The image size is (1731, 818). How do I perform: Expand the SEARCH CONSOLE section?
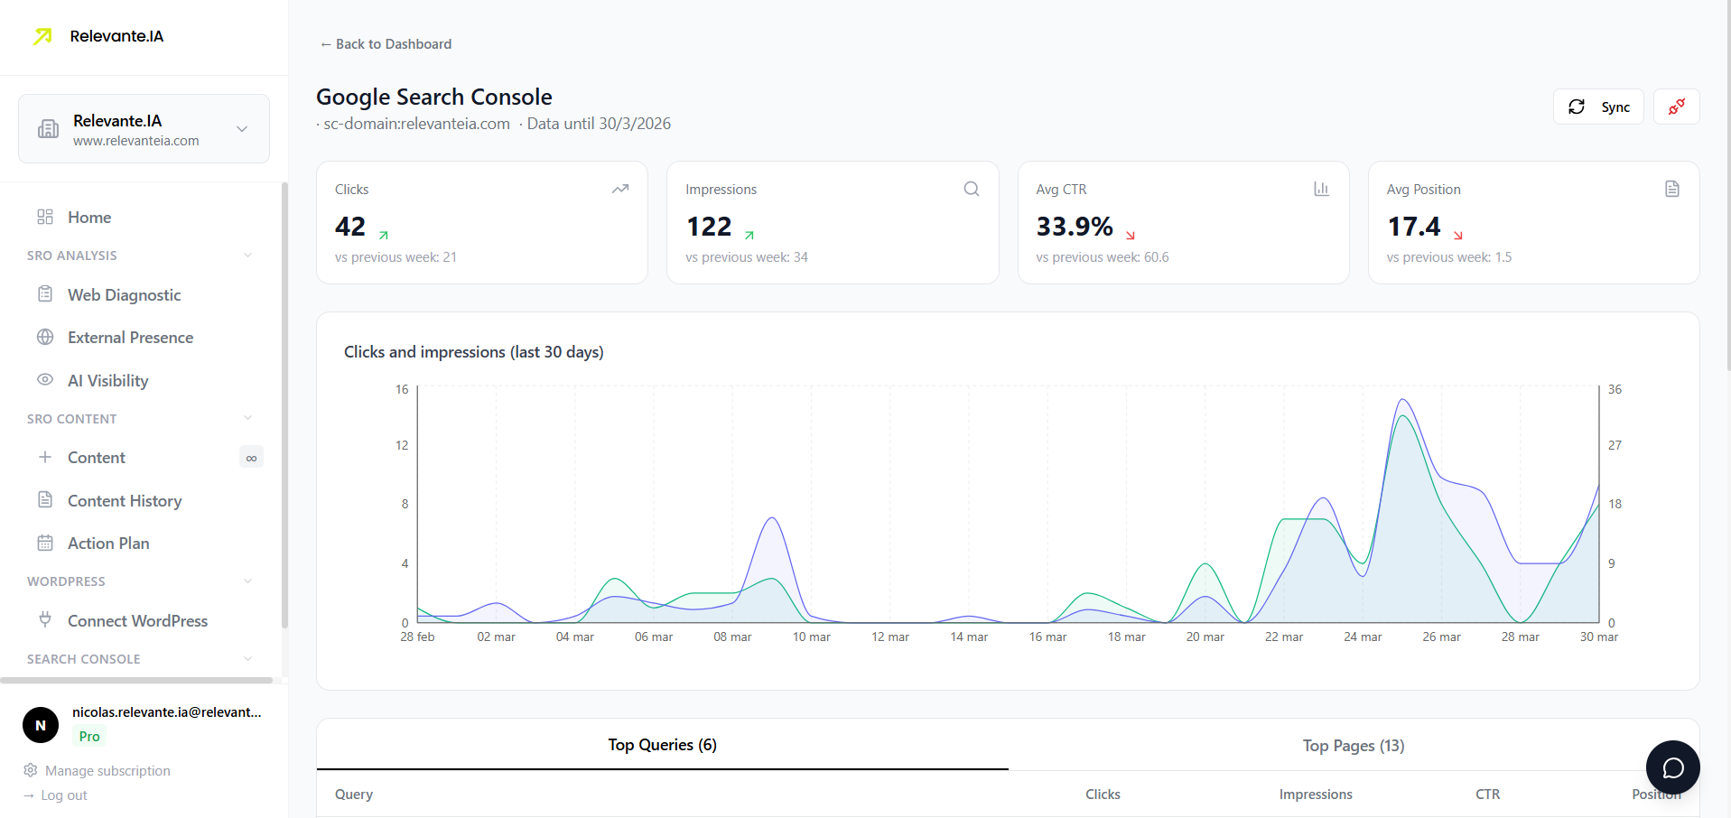click(x=247, y=659)
